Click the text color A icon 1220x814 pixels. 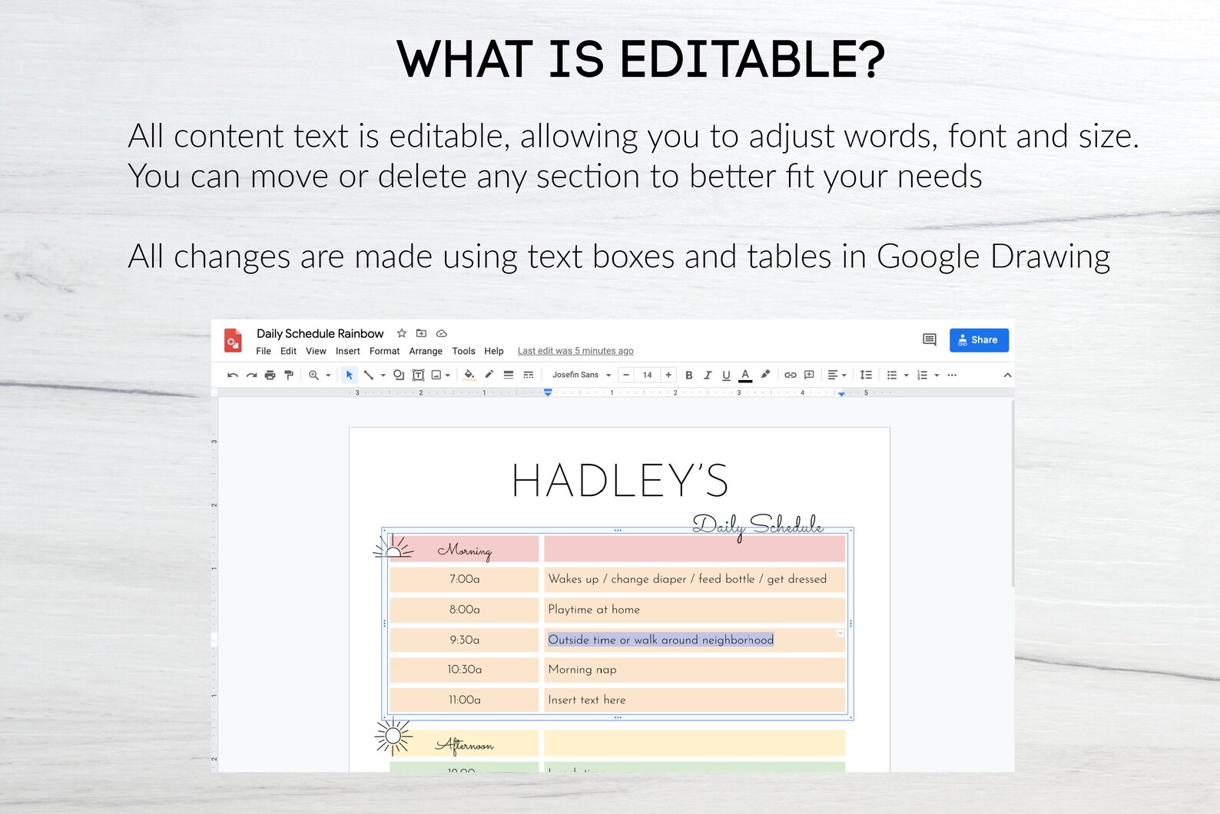point(745,375)
